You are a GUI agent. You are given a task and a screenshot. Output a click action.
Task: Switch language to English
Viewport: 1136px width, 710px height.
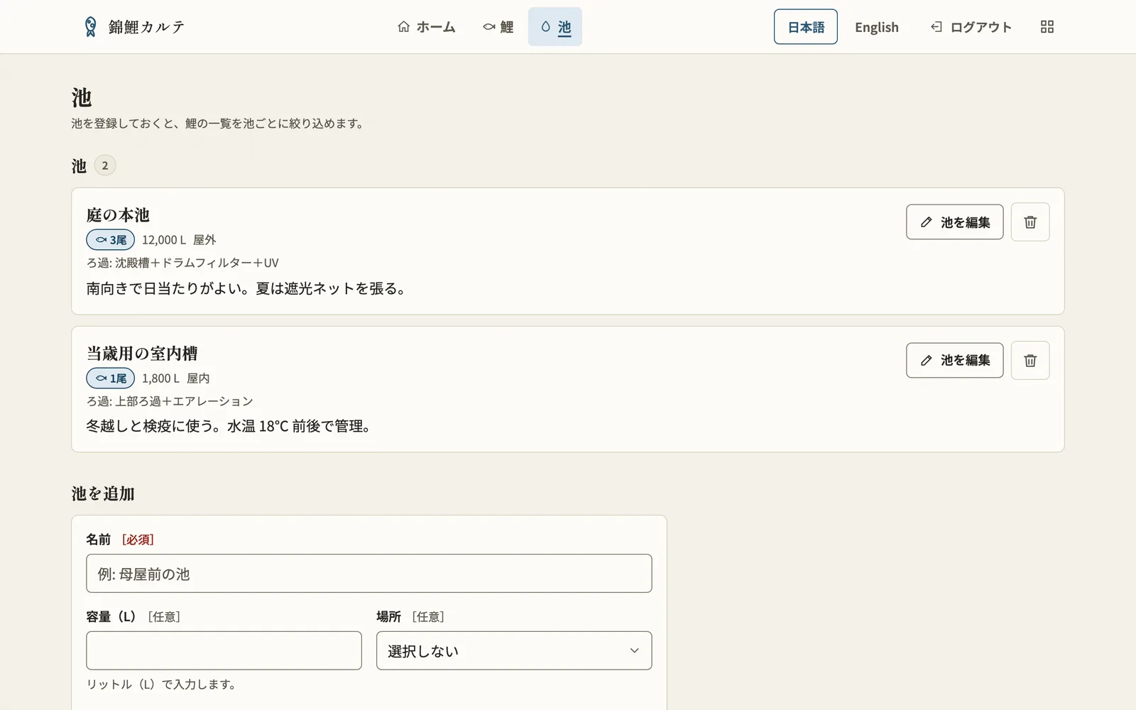pyautogui.click(x=877, y=27)
